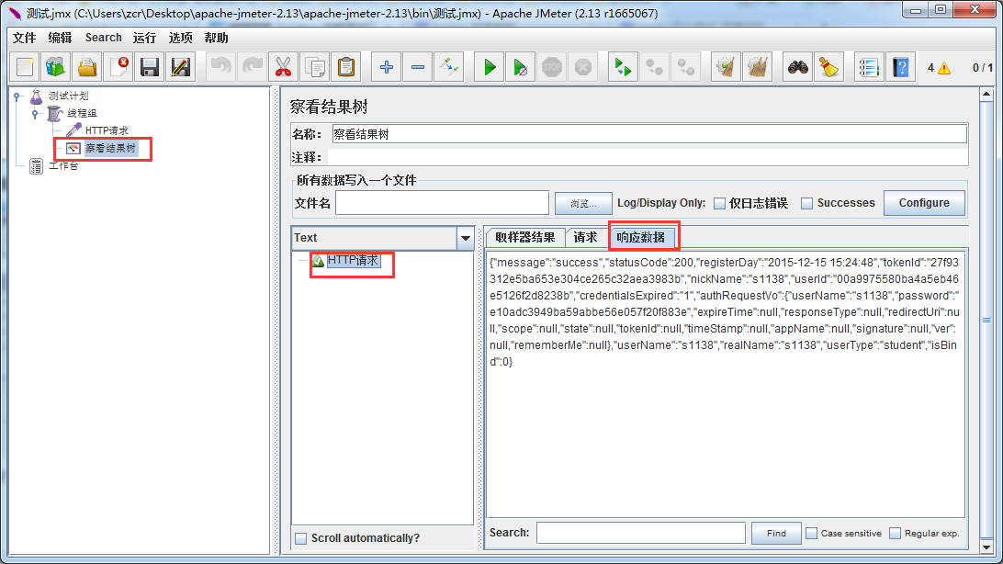1003x564 pixels.
Task: Enable Scroll automatically checkbox
Action: pos(300,538)
